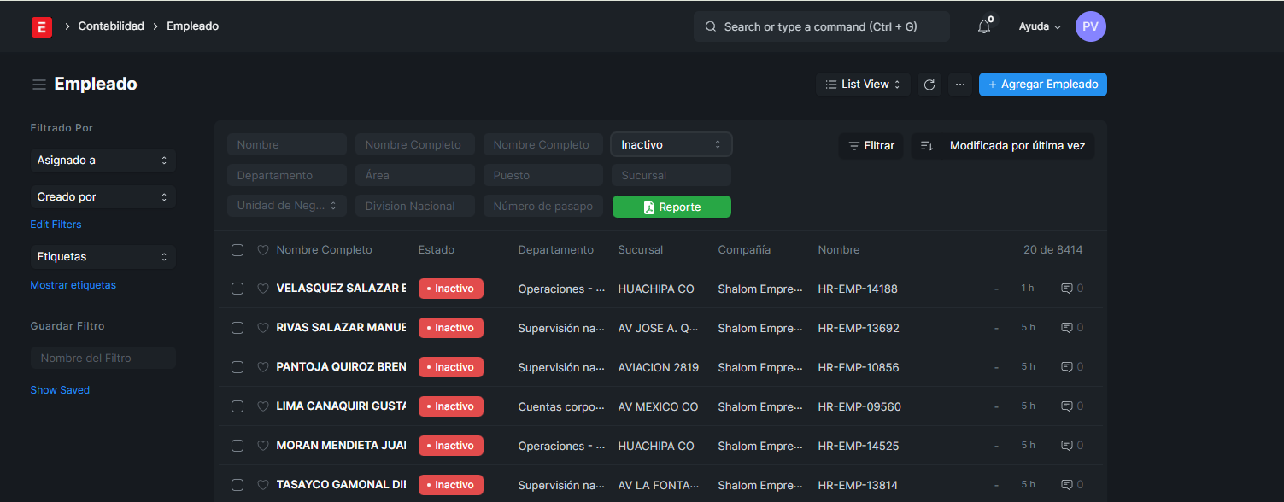Go to Contabilidad breadcrumb
This screenshot has height=502, width=1284.
[111, 26]
